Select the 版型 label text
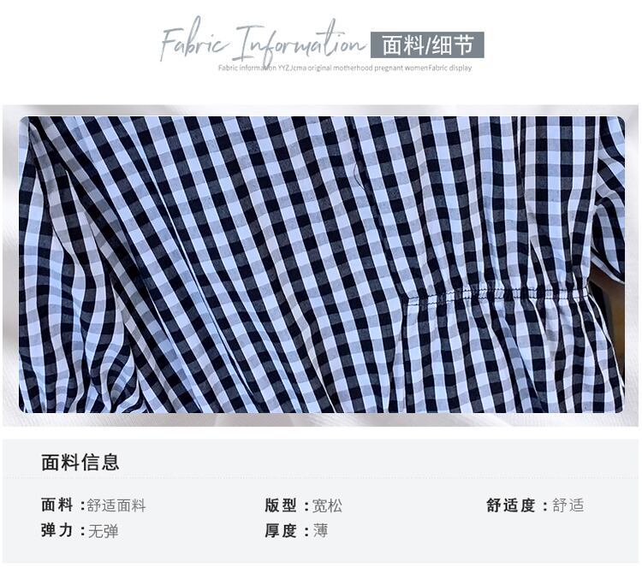This screenshot has width=642, height=567. click(x=281, y=505)
